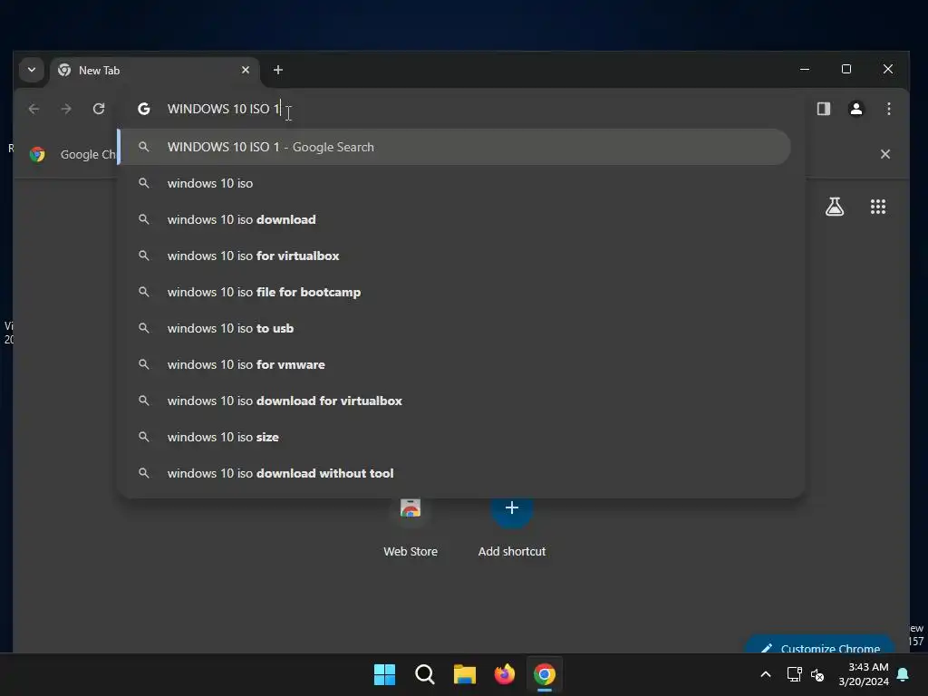
Task: Close the New Tab tab
Action: [x=246, y=70]
